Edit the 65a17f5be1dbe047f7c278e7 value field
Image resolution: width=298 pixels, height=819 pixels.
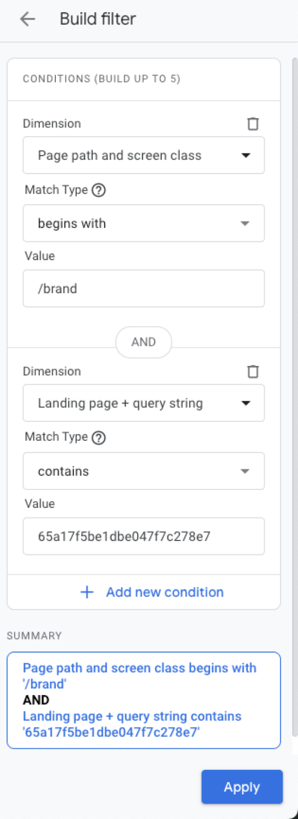tap(144, 536)
